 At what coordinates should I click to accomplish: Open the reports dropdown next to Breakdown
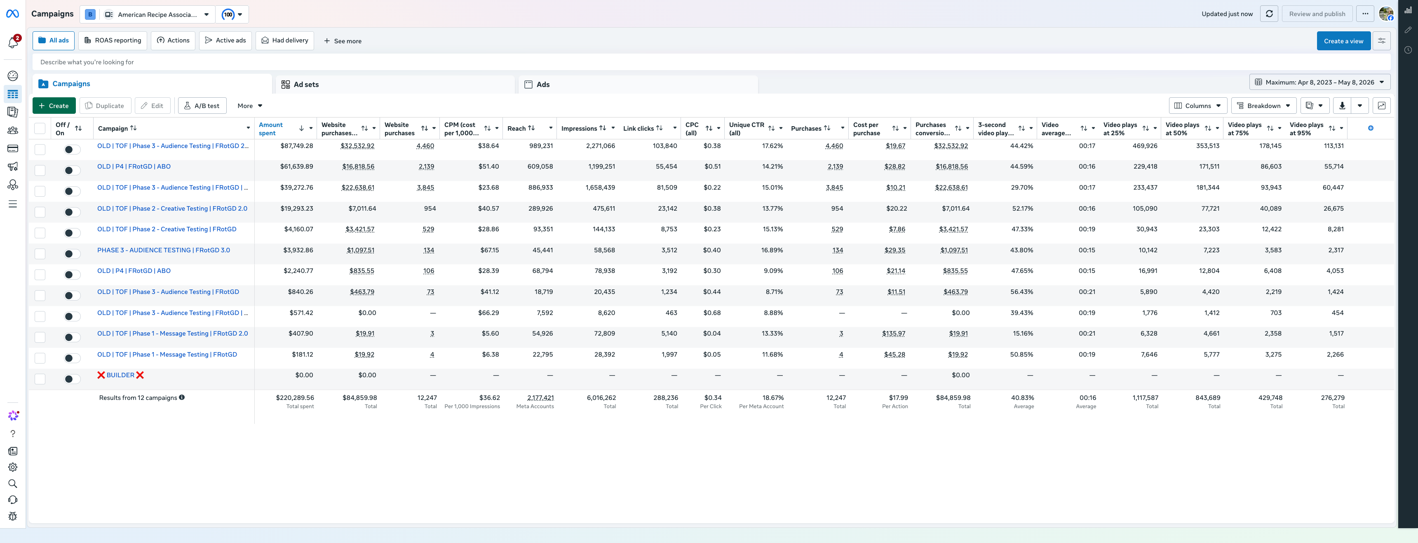pyautogui.click(x=1315, y=106)
